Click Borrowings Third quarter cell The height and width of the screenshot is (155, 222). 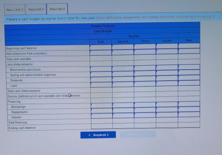(145, 105)
